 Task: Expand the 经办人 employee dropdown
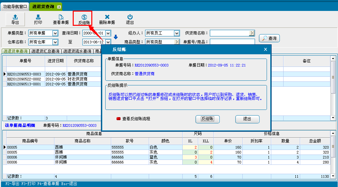(177, 33)
